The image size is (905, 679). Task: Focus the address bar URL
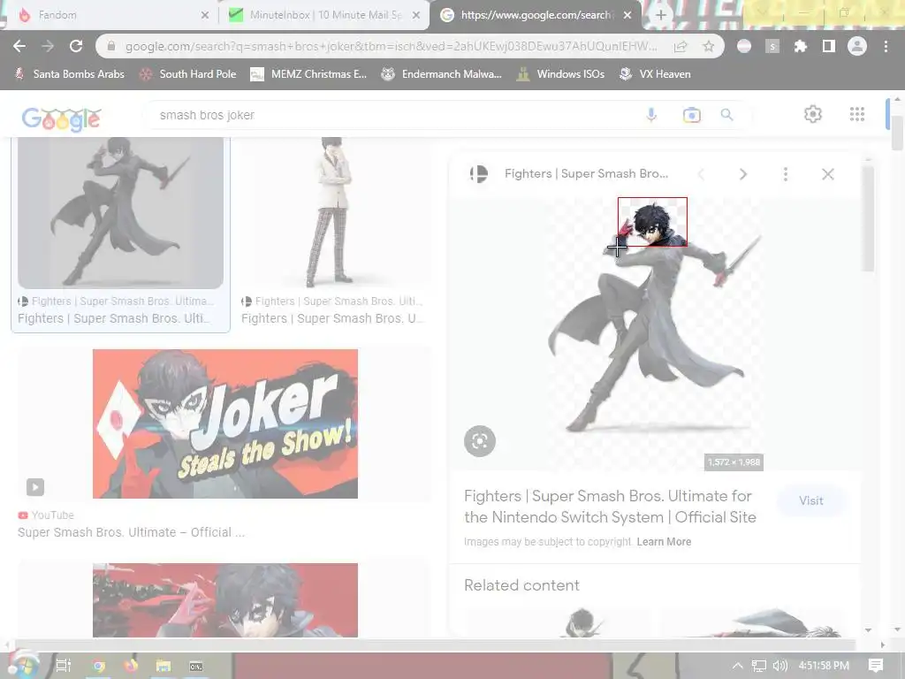(391, 46)
